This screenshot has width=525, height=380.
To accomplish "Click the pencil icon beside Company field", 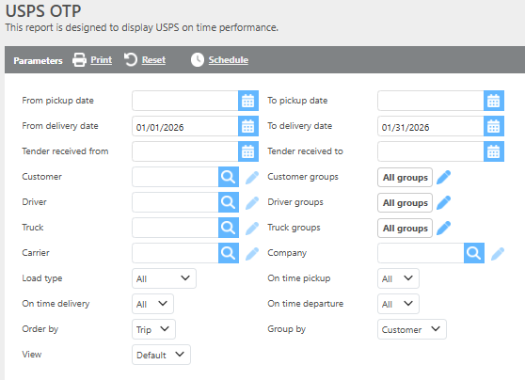I will (498, 254).
